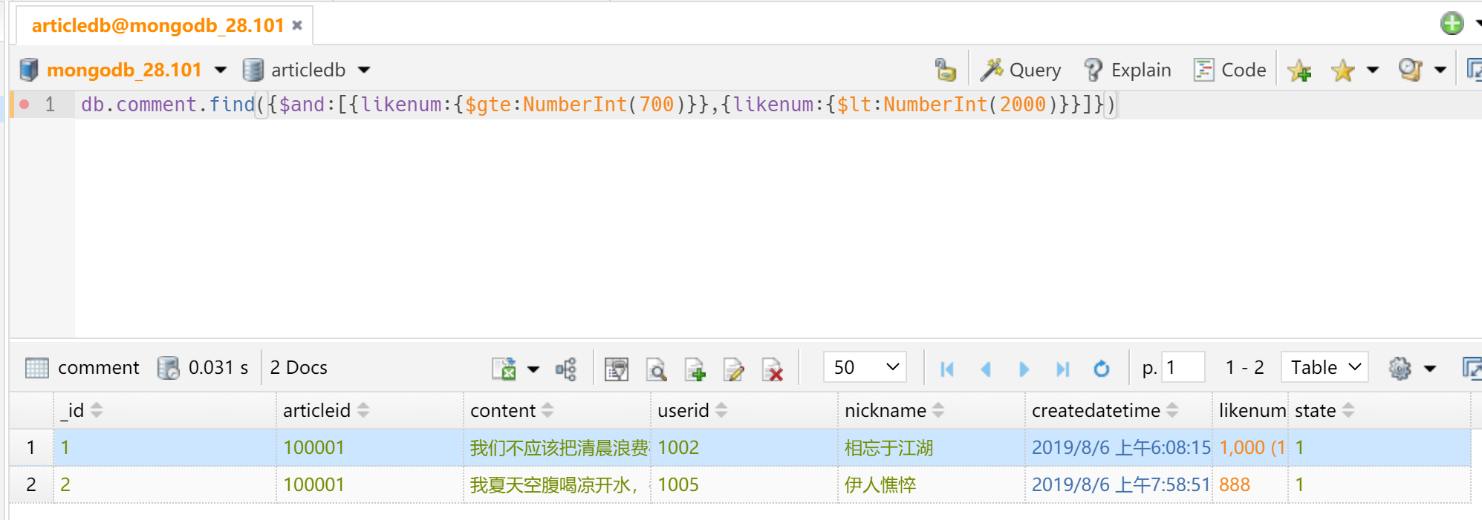Select the articledb@mongodb_28.101 tab
This screenshot has height=520, width=1482.
[x=157, y=25]
